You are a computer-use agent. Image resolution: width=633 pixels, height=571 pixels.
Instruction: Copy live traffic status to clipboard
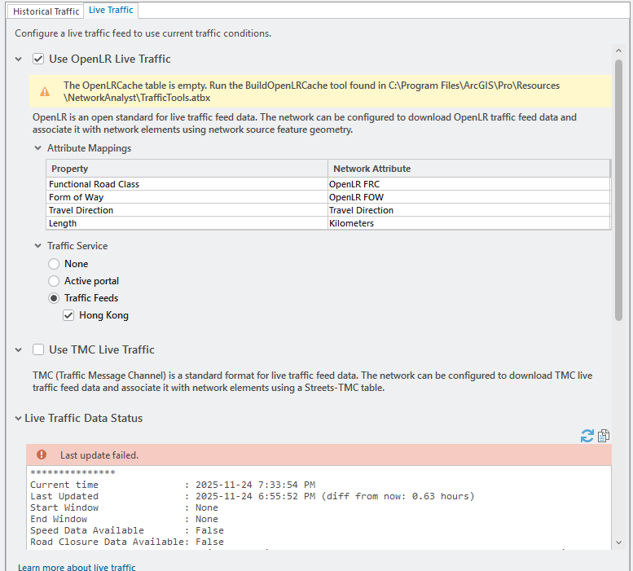coord(604,436)
